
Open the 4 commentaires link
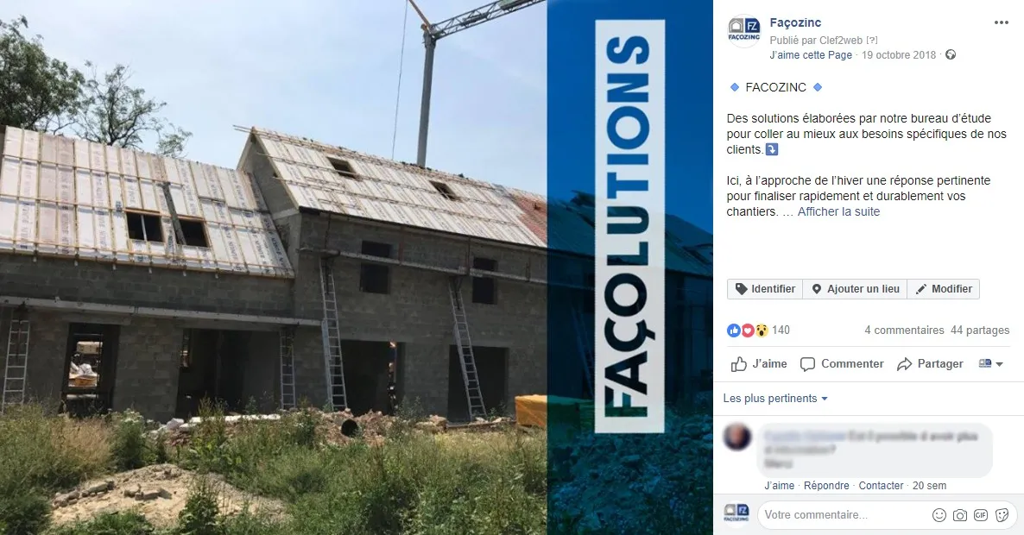click(904, 330)
